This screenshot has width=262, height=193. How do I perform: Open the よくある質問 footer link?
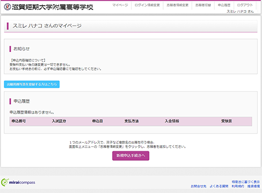[219, 186]
